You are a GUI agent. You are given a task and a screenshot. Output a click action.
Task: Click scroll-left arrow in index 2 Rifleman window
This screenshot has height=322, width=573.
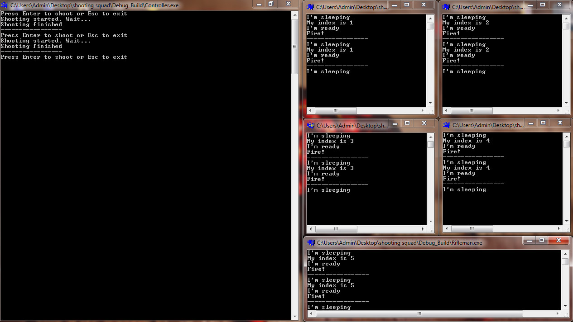point(447,110)
